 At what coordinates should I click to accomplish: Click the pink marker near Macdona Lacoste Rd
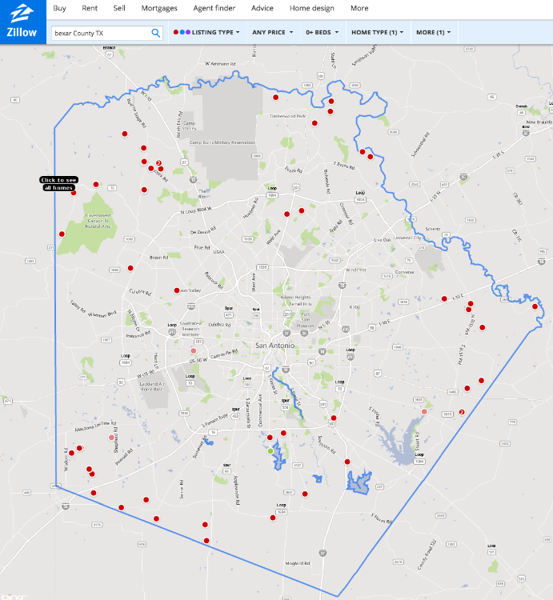(x=112, y=438)
